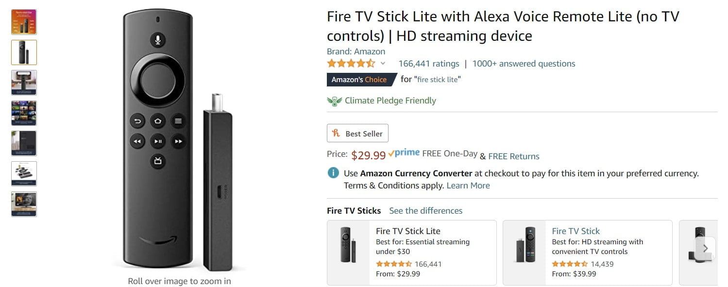Viewport: 728px width, 287px height.
Task: Show next Fire TV Sticks with carousel arrow
Action: coord(705,248)
